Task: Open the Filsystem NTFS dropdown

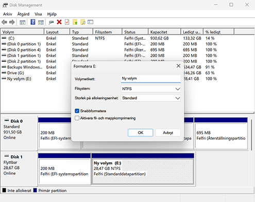Action: click(150, 89)
